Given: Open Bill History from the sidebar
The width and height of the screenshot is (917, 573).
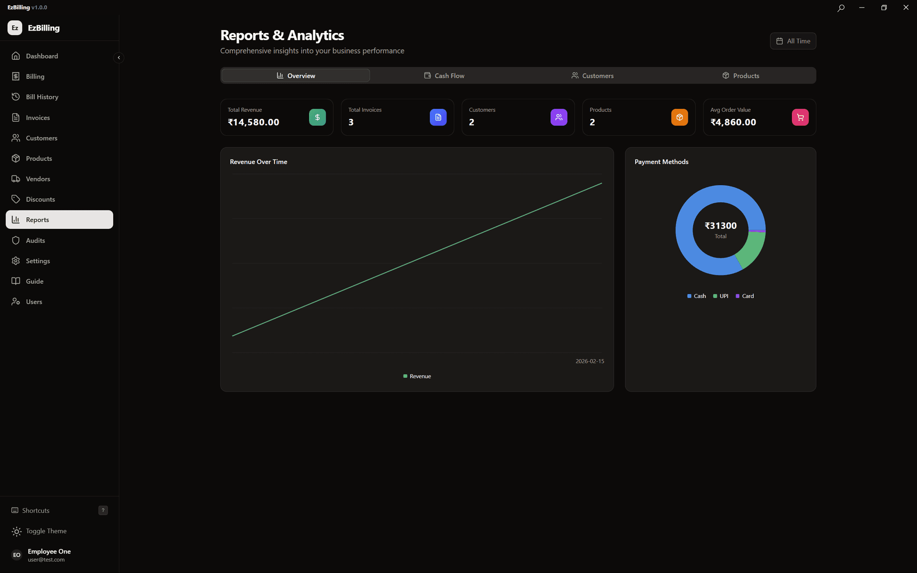Looking at the screenshot, I should pos(42,97).
